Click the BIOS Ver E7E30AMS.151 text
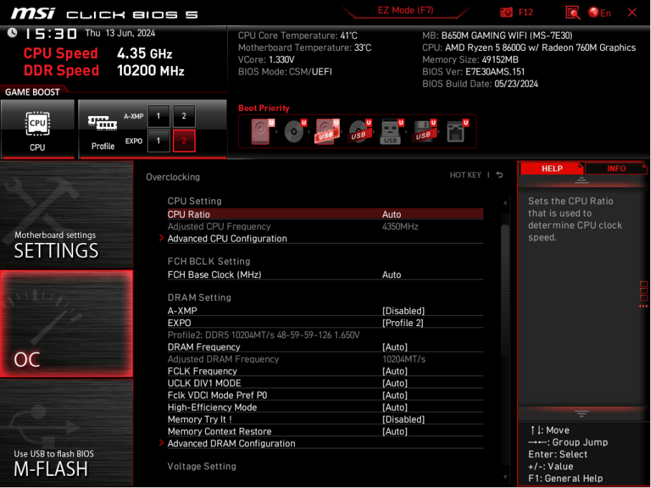Screen dimensions: 651x488 click(473, 72)
